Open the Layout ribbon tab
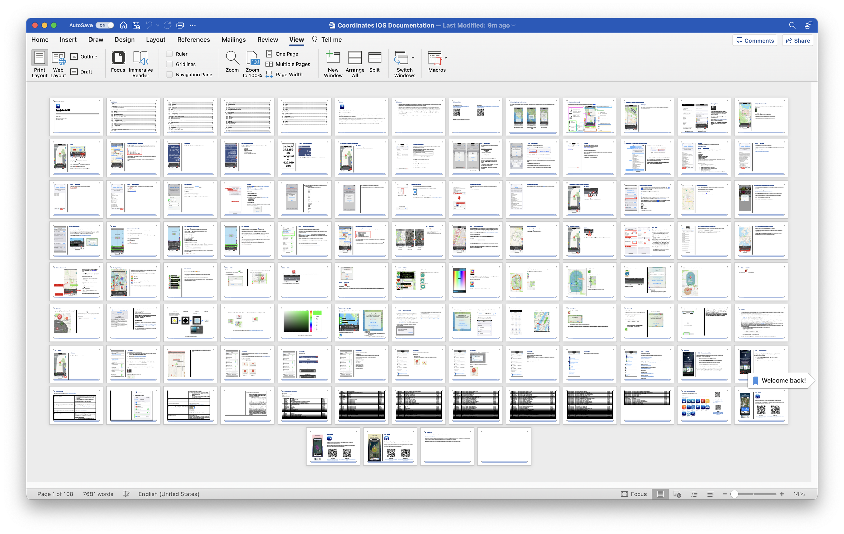The width and height of the screenshot is (844, 534). [156, 40]
